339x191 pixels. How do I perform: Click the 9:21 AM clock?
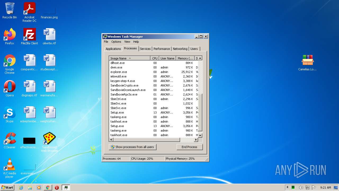pos(325,188)
